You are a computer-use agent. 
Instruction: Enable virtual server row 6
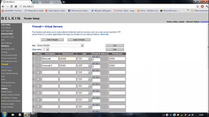click(x=38, y=93)
